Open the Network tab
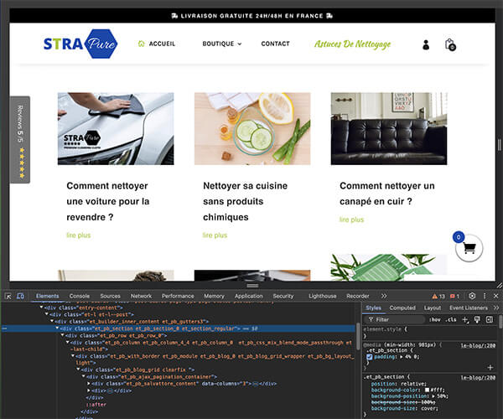 pyautogui.click(x=141, y=296)
